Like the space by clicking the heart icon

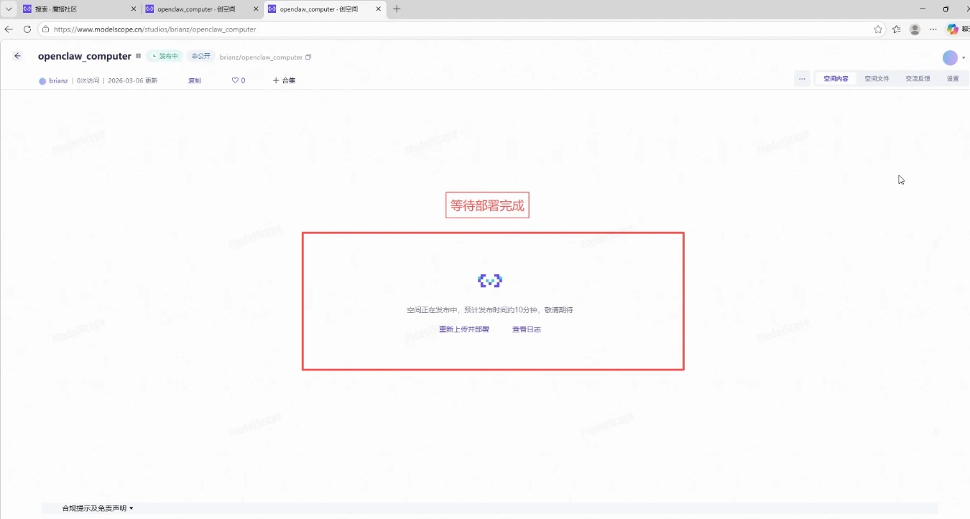[234, 80]
